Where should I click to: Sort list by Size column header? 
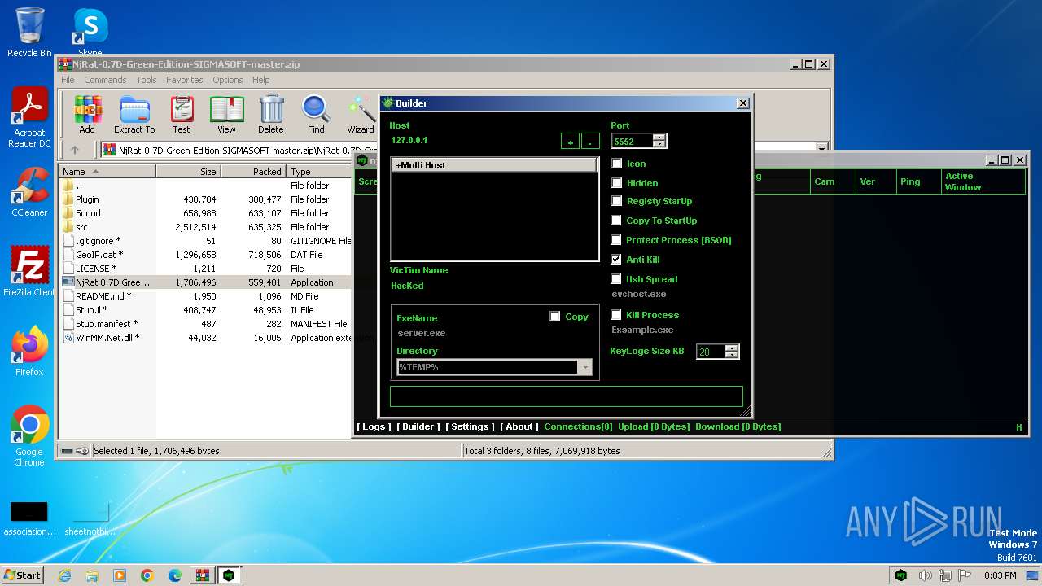pos(188,172)
